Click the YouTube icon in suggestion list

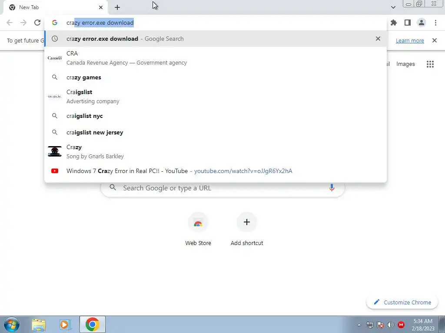(x=55, y=171)
